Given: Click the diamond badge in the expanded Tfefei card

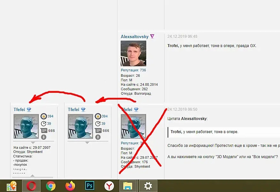Looking at the screenshot, I should [29, 109].
